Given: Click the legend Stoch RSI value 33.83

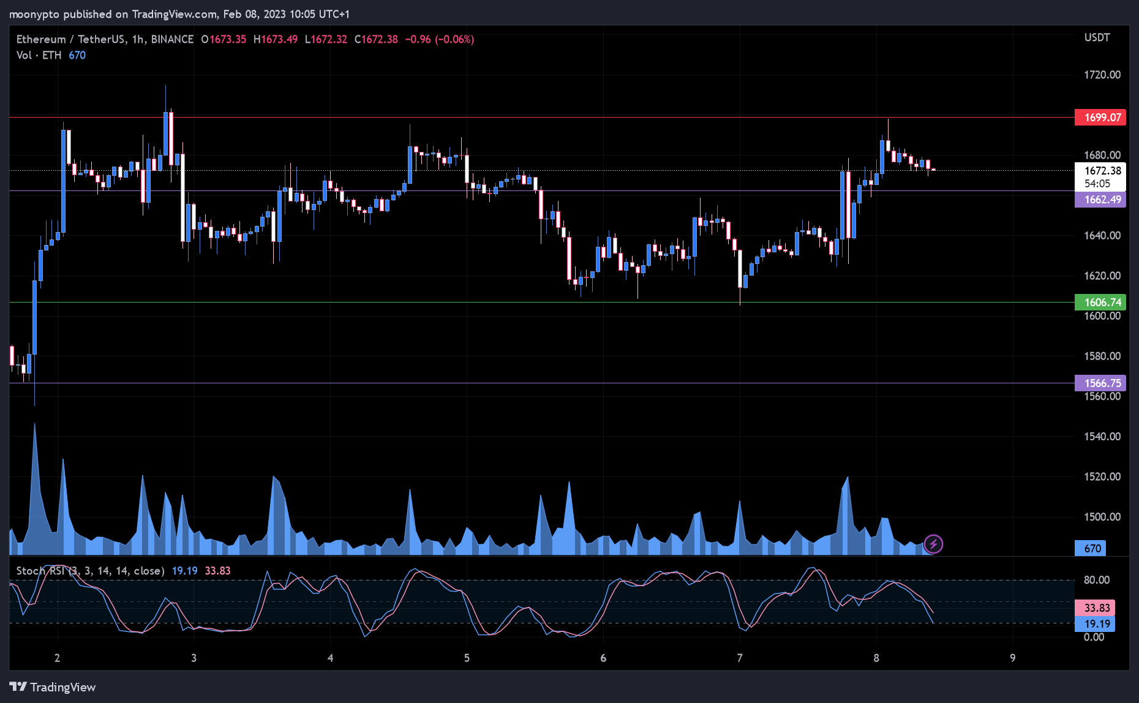Looking at the screenshot, I should click(217, 571).
